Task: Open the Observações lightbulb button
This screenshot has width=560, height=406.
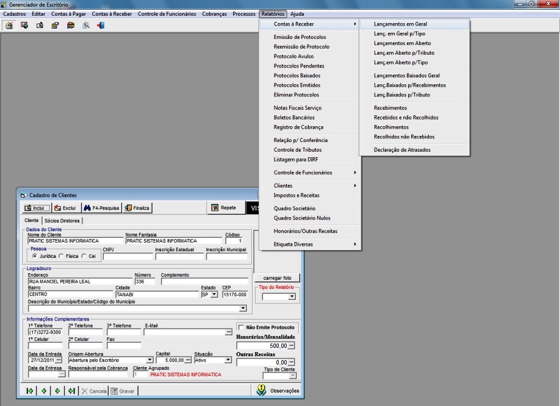Action: pos(278,390)
